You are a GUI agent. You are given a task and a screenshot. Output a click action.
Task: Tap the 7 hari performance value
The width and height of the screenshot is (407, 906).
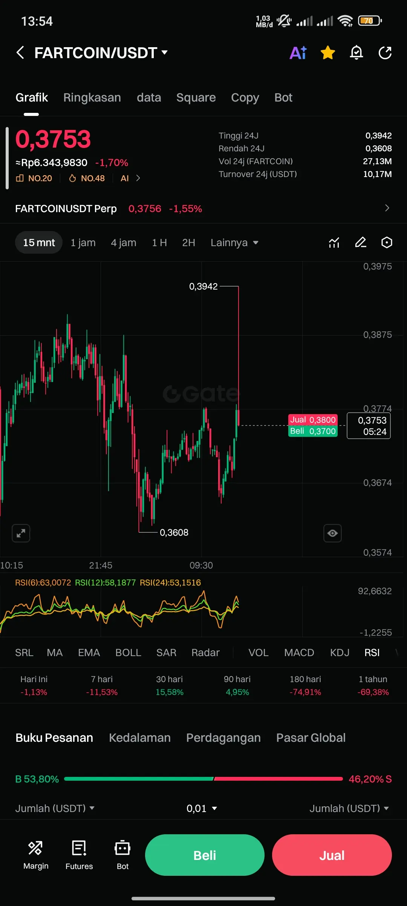(102, 692)
